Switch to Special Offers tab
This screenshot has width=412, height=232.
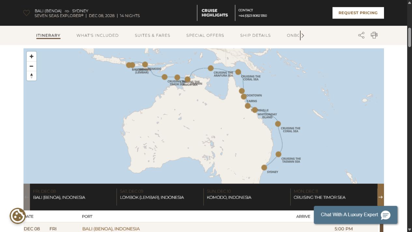click(x=205, y=36)
